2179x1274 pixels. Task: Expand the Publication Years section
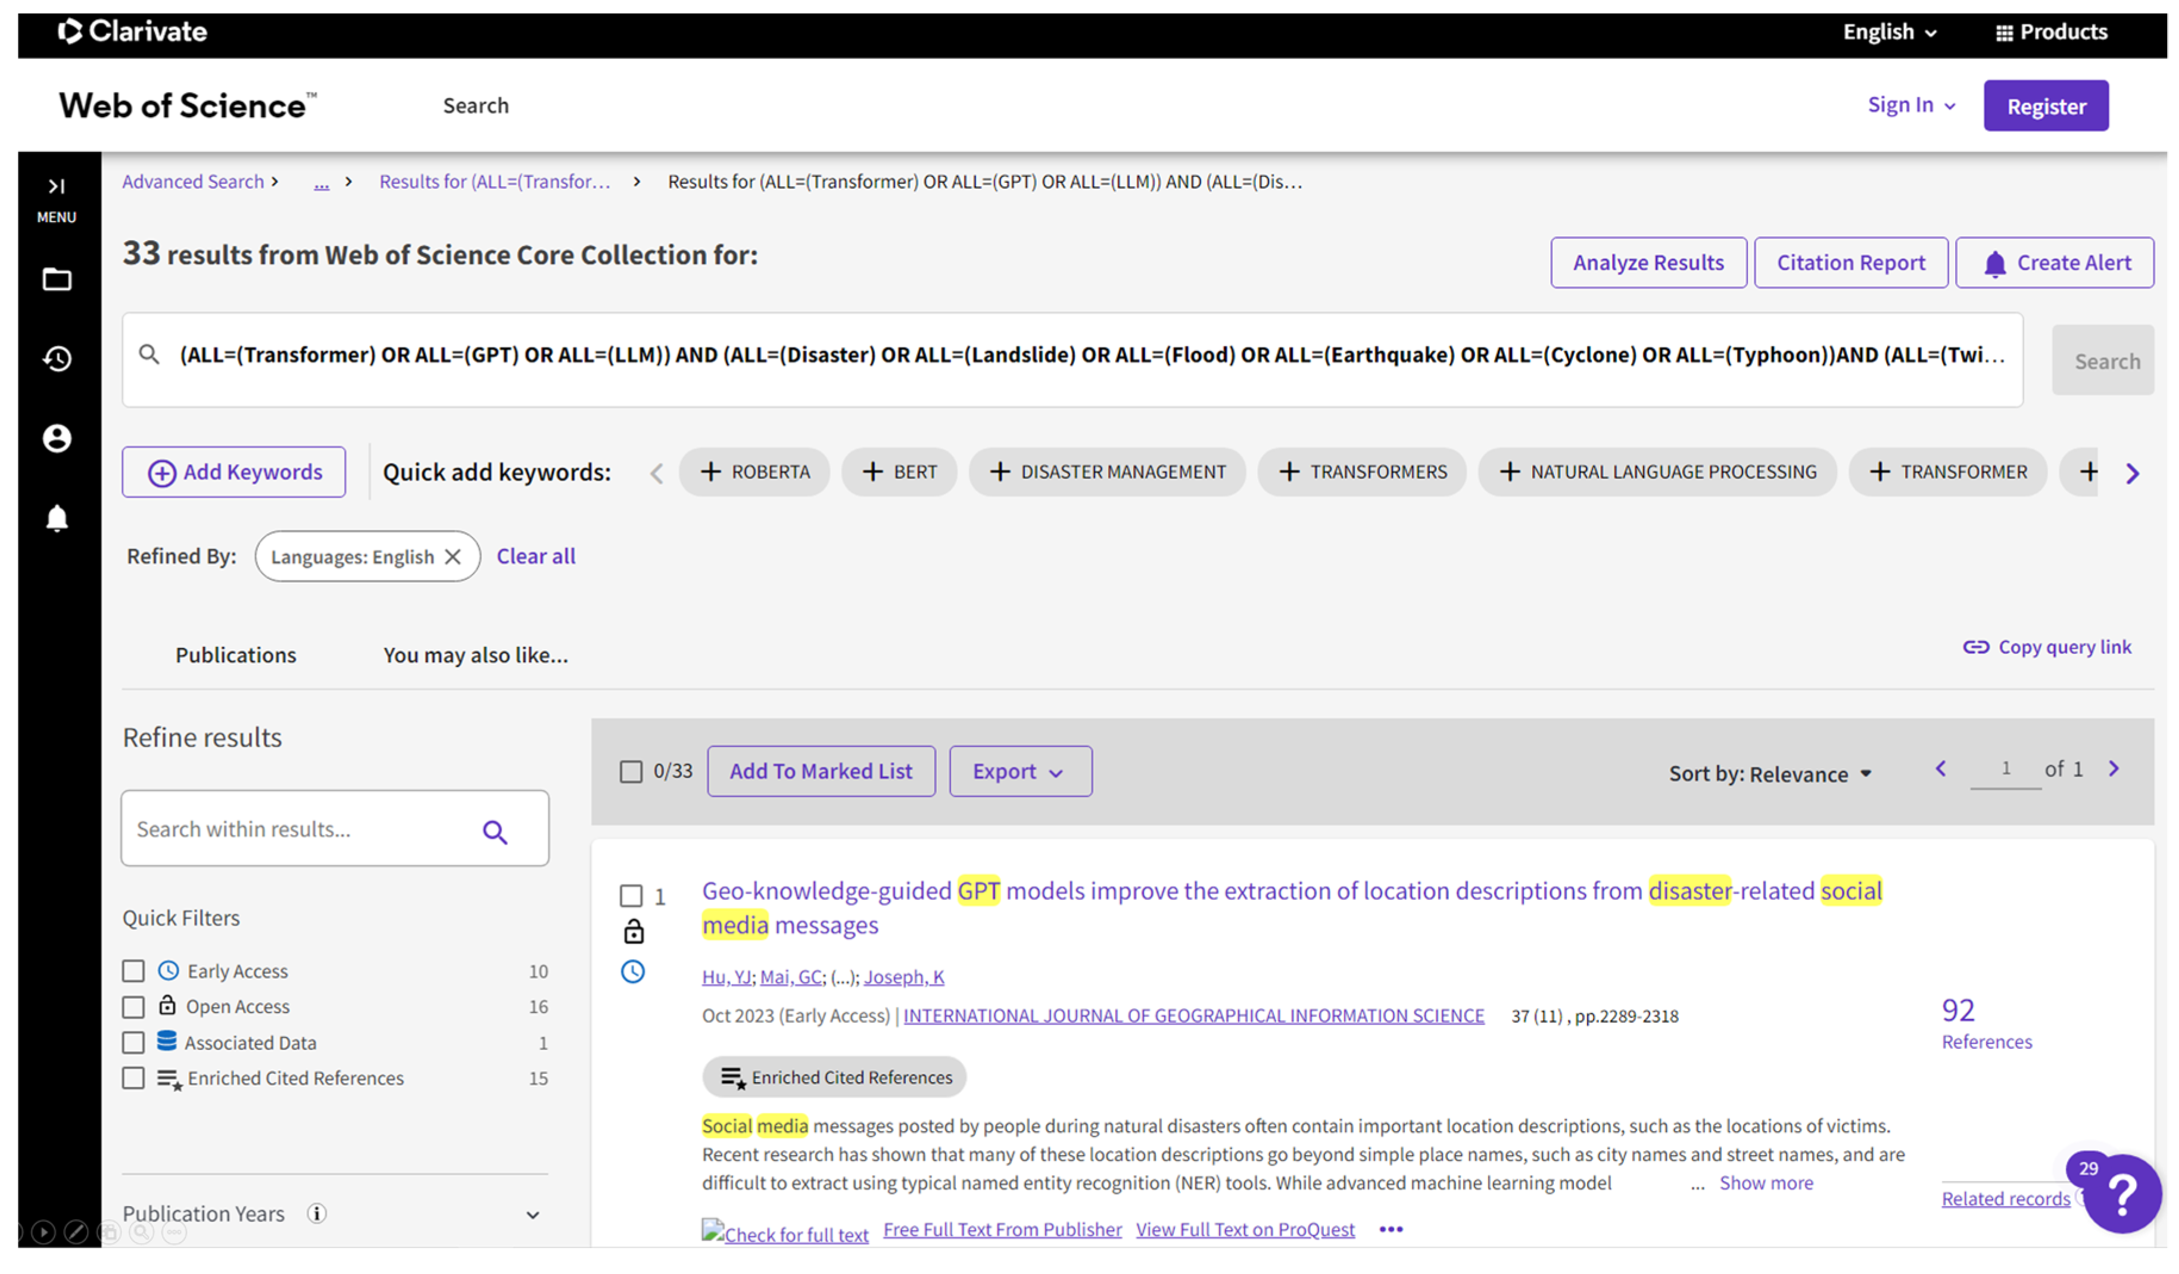pyautogui.click(x=532, y=1215)
